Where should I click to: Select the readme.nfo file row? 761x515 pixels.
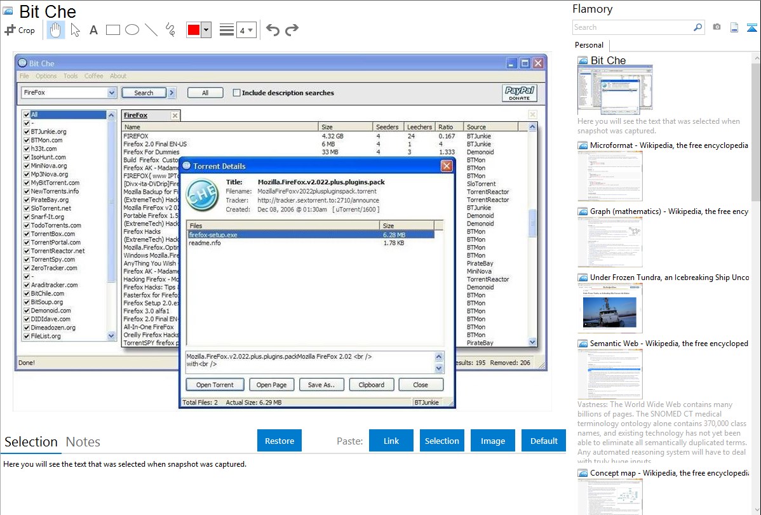click(x=311, y=243)
